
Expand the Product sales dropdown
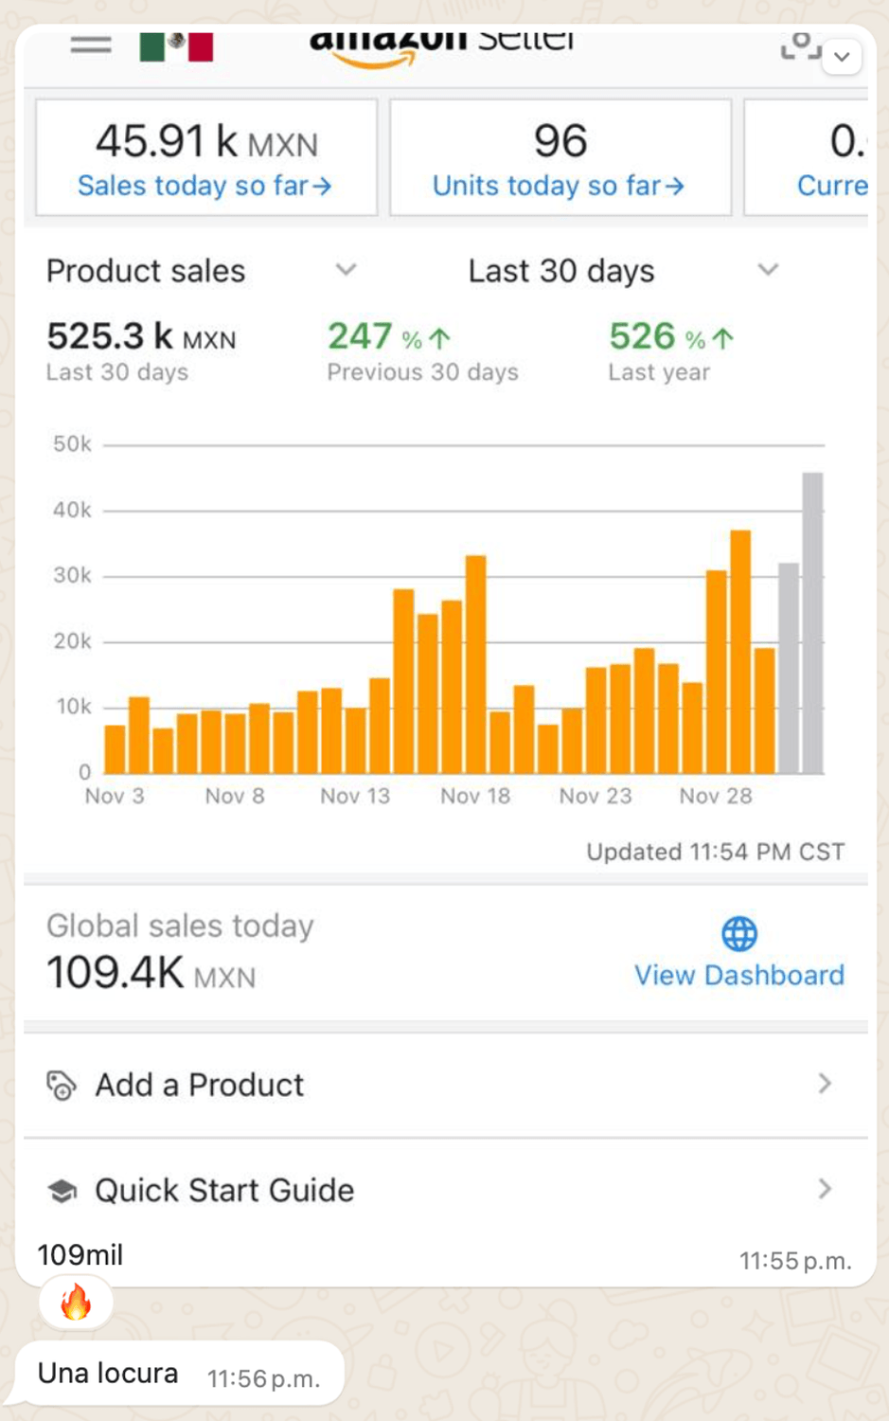tap(347, 270)
